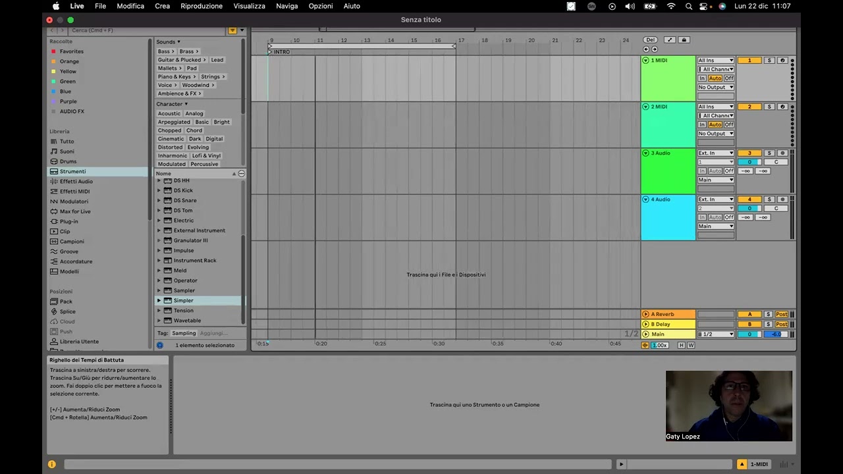The width and height of the screenshot is (843, 474).
Task: Set track 1 monitoring to In
Action: [702, 78]
